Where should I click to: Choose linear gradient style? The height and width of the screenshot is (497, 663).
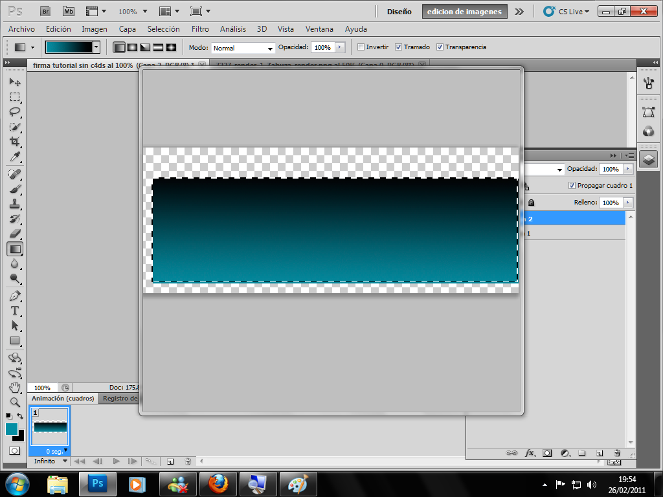click(119, 47)
